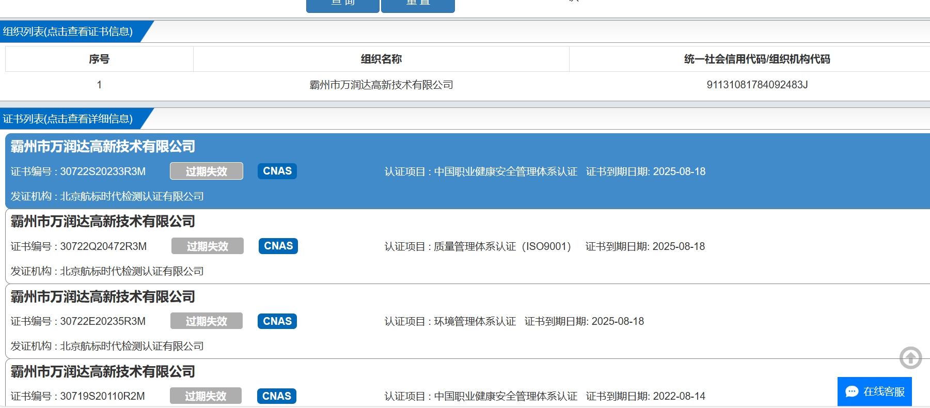The height and width of the screenshot is (408, 930).
Task: Click CNAS badge for certificate 30722Q20472R3M
Action: (278, 246)
